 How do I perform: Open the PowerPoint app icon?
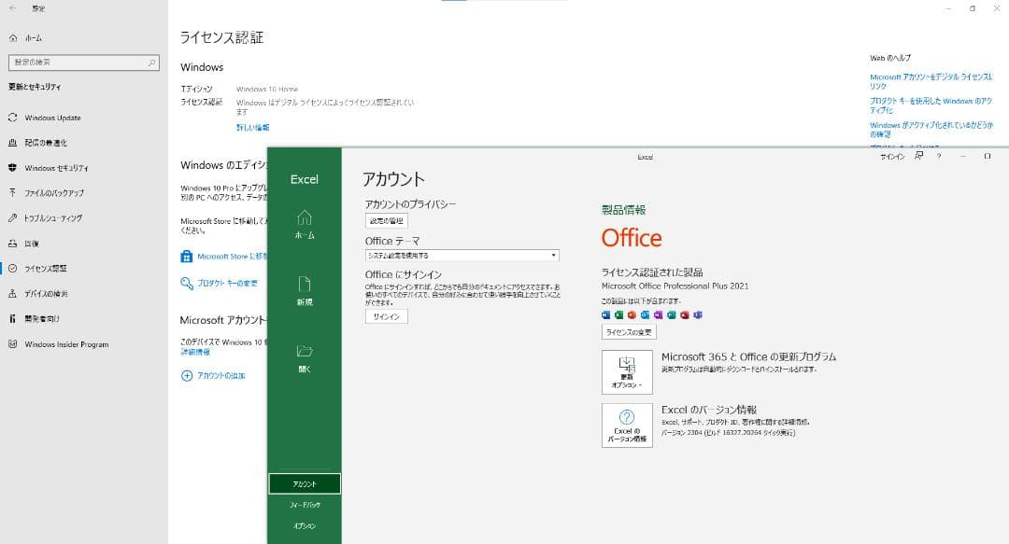tap(632, 314)
